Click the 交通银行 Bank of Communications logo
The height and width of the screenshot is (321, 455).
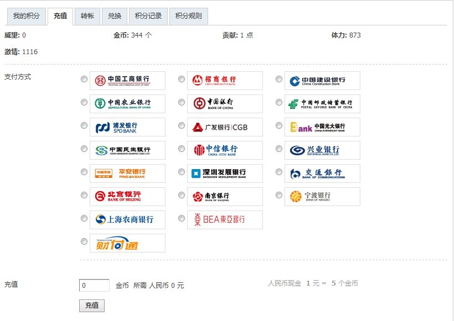(x=322, y=173)
